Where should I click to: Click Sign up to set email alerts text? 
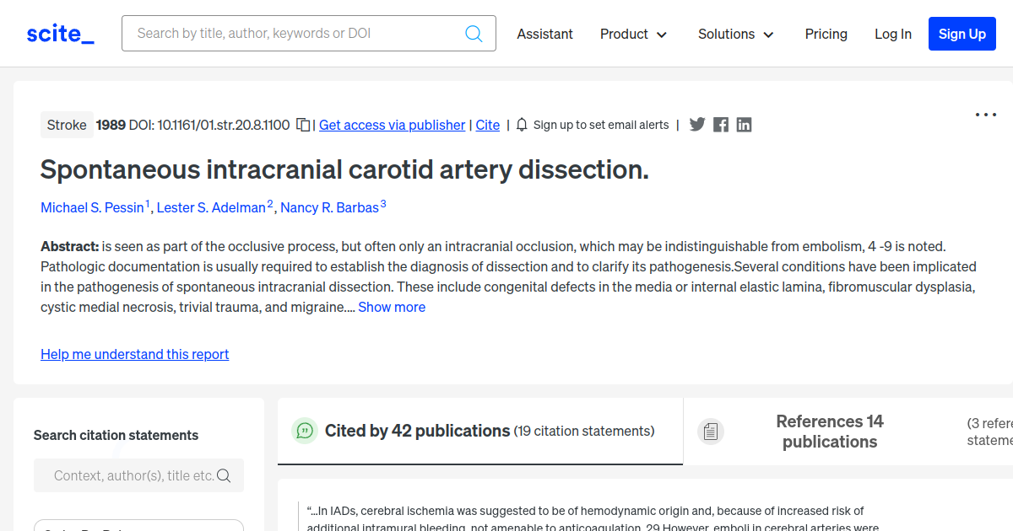(601, 125)
